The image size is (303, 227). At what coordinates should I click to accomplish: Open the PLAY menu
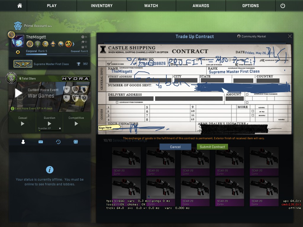coord(52,6)
